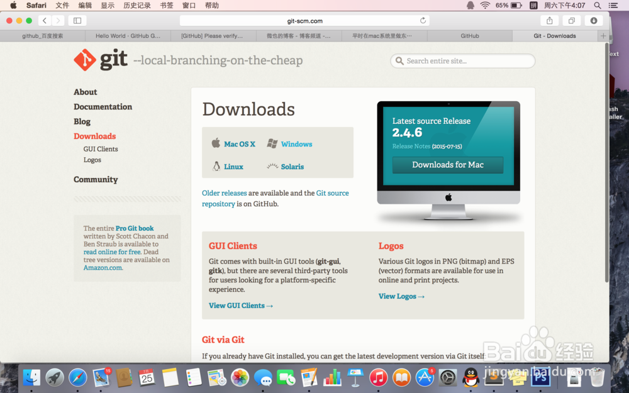Open Safari from the Dock
Viewport: 629px width, 393px height.
[x=78, y=378]
